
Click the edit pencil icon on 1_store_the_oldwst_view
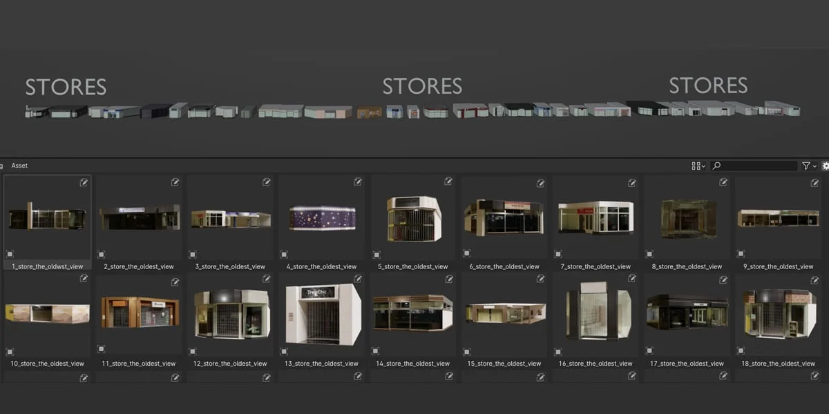(x=84, y=182)
